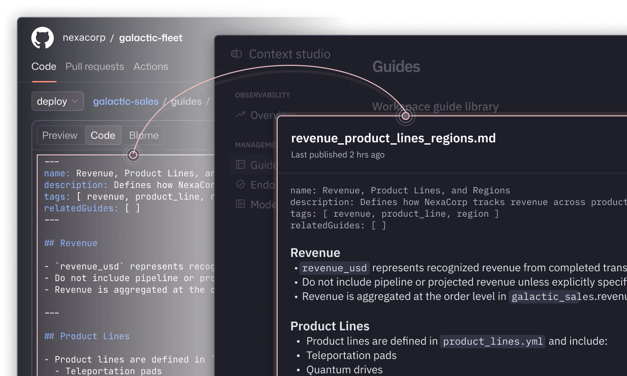Click the ## Revenue heading in the code
The height and width of the screenshot is (376, 627).
(71, 243)
